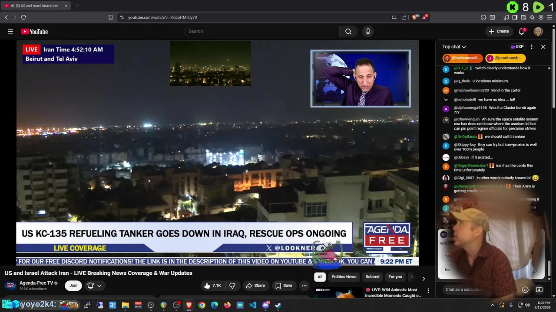556x312 pixels.
Task: Open a new browser tab
Action: (77, 6)
